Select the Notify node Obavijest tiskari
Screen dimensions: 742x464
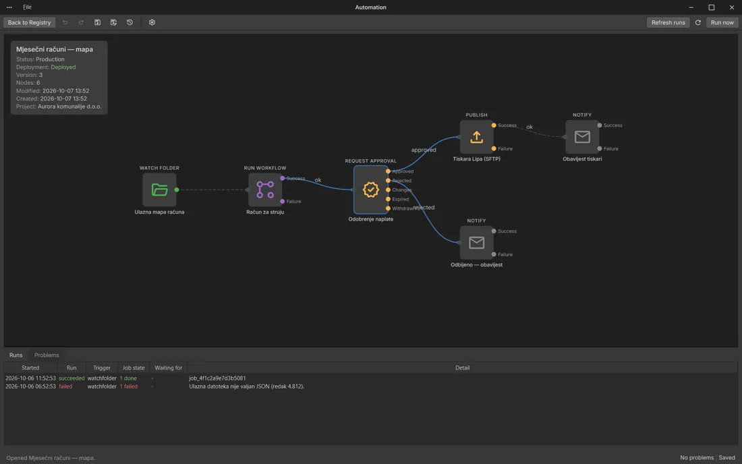tap(582, 137)
